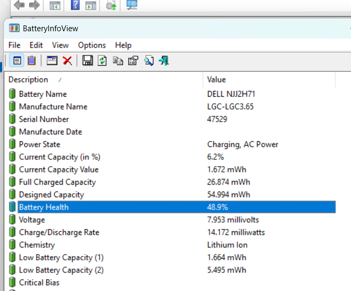The width and height of the screenshot is (351, 291).
Task: Click the clipboard-and-hand properties toolbar icon
Action: click(x=133, y=60)
